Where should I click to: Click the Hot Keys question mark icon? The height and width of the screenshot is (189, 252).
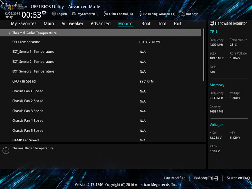point(183,14)
